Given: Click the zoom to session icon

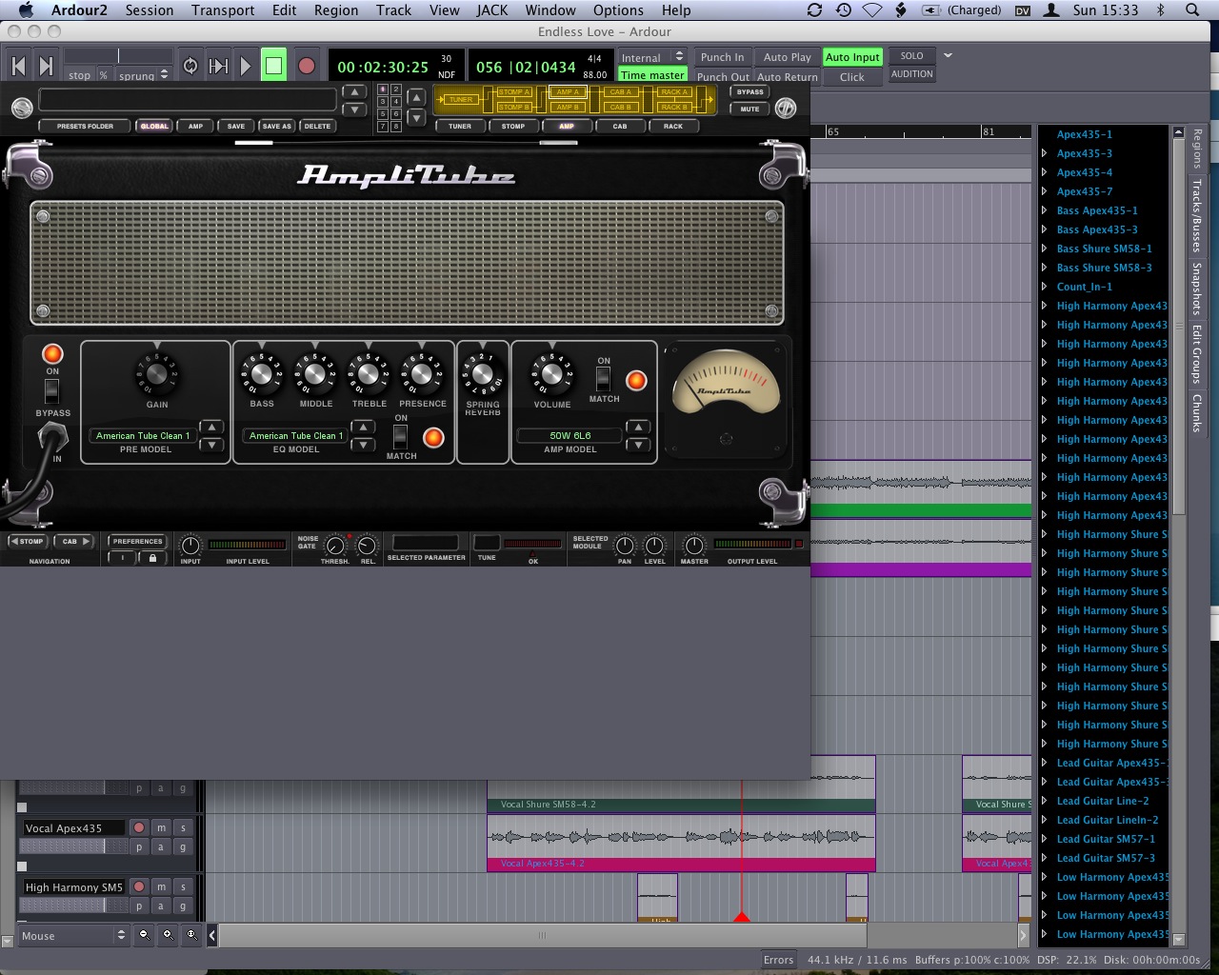Looking at the screenshot, I should (x=191, y=935).
